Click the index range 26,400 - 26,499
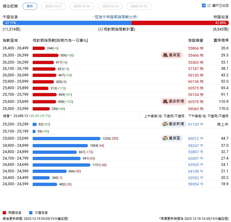 point(16,48)
